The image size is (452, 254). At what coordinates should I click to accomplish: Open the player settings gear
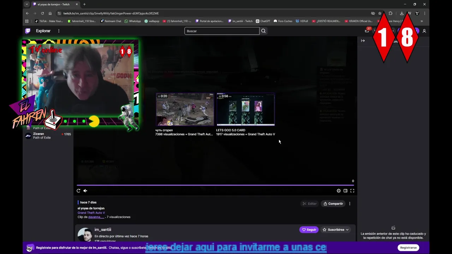pyautogui.click(x=339, y=191)
